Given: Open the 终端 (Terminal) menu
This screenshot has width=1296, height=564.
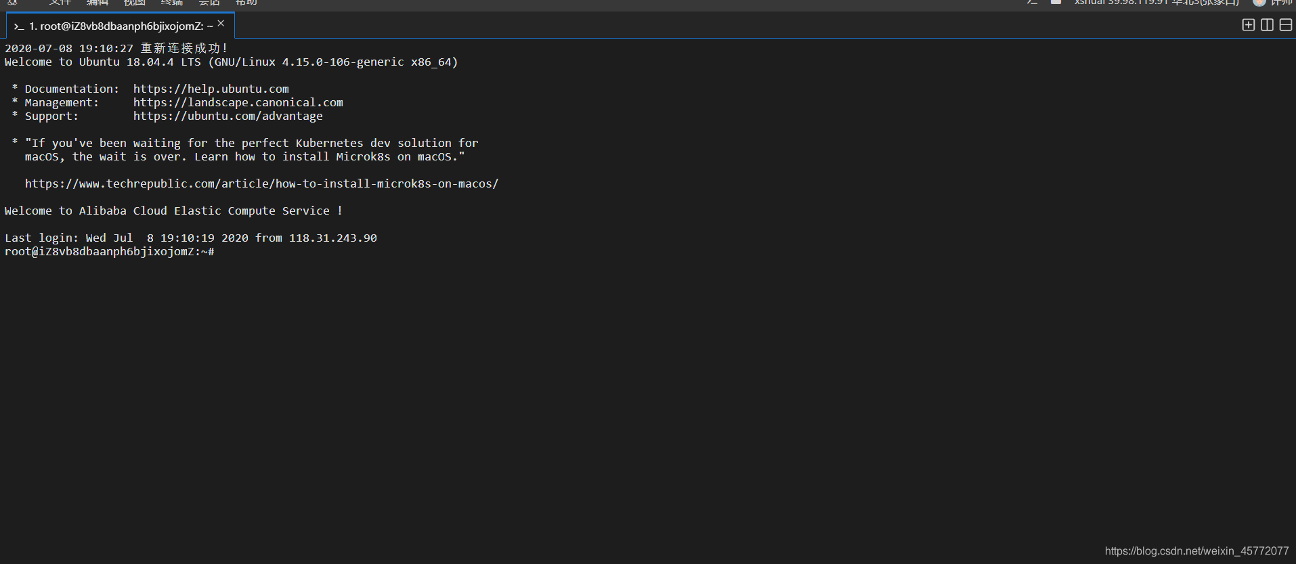Looking at the screenshot, I should click(172, 3).
